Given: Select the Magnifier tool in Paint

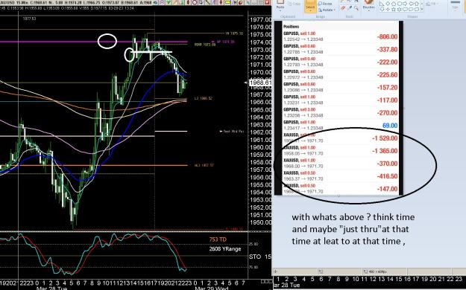Looking at the screenshot, I should (x=356, y=8).
